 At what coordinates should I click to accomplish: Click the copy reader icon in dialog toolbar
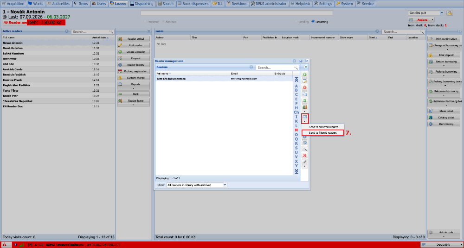click(x=304, y=94)
